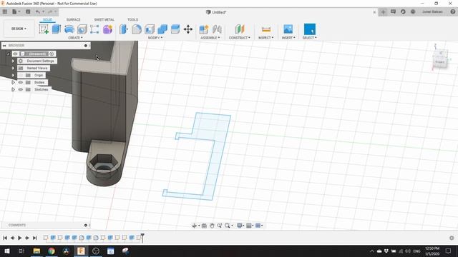This screenshot has width=458, height=257.
Task: Expand the Bodies node
Action: click(x=13, y=83)
